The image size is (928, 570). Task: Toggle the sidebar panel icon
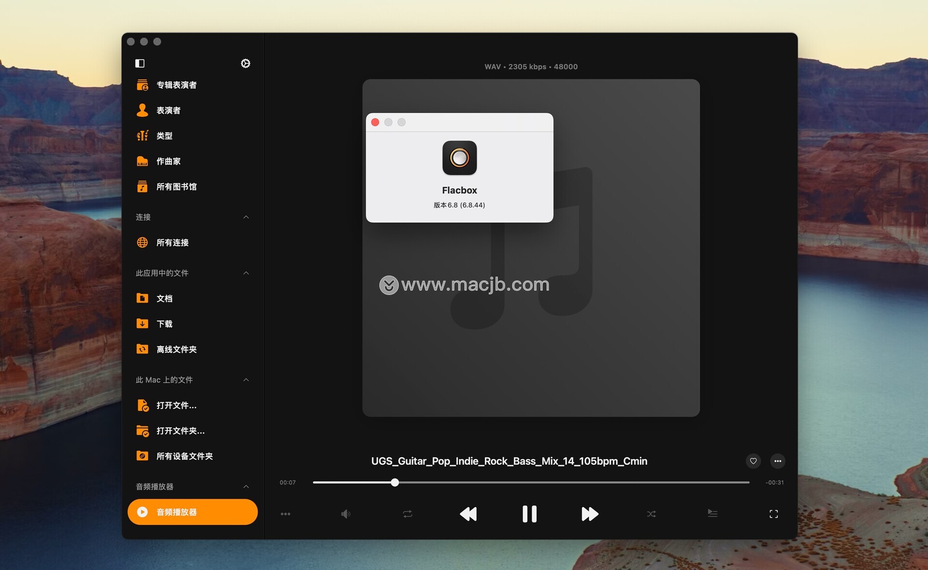point(140,63)
